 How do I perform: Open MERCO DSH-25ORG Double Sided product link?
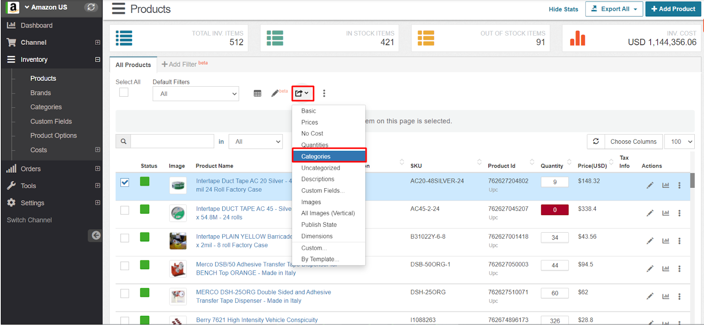pyautogui.click(x=264, y=296)
